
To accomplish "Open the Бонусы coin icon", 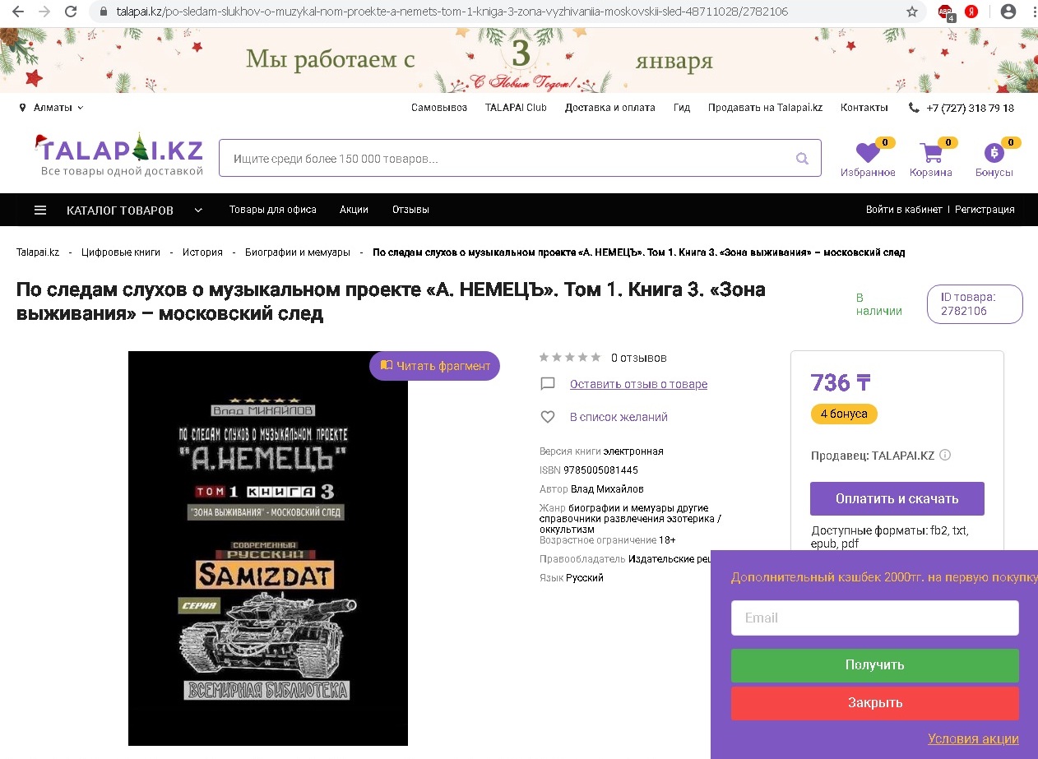I will [x=994, y=153].
